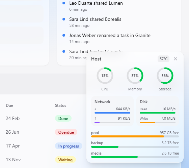Screen dimensions: 189x168
Task: Click the Network card heading
Action: [102, 102]
